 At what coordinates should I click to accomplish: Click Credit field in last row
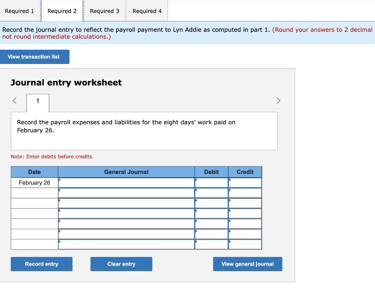pyautogui.click(x=245, y=244)
